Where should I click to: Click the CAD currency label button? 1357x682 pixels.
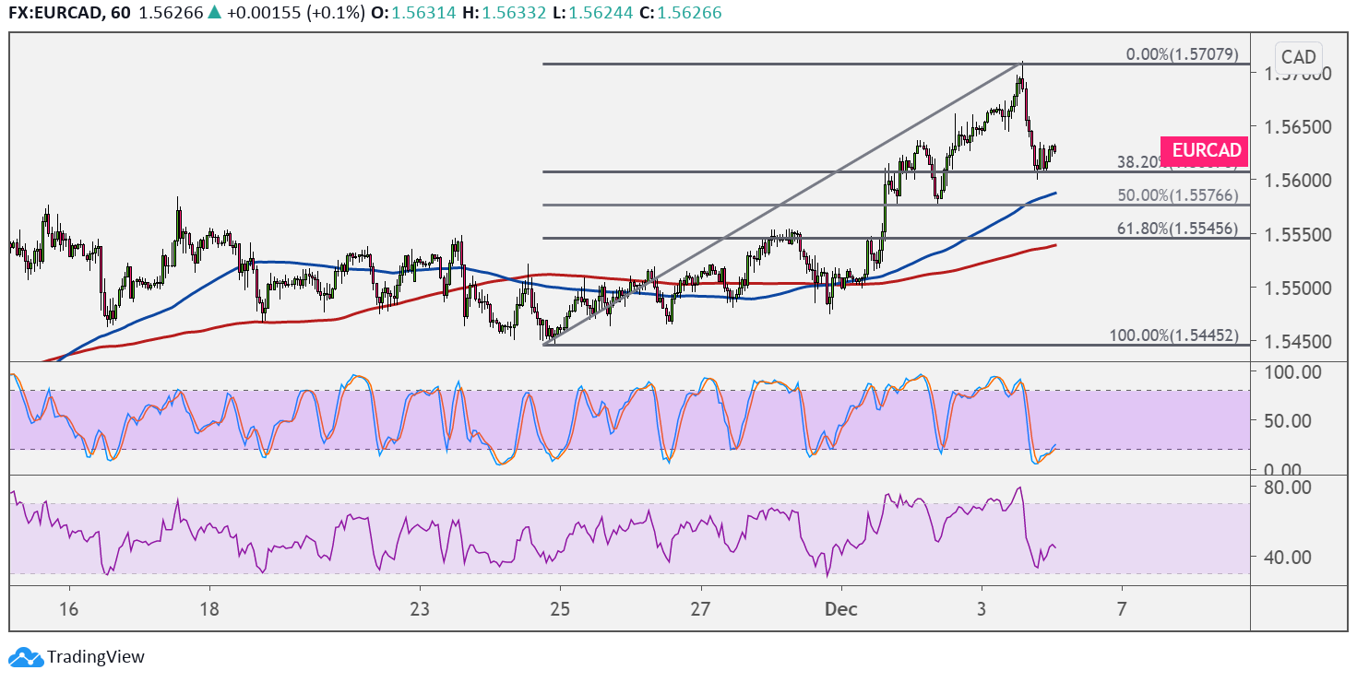(1299, 58)
